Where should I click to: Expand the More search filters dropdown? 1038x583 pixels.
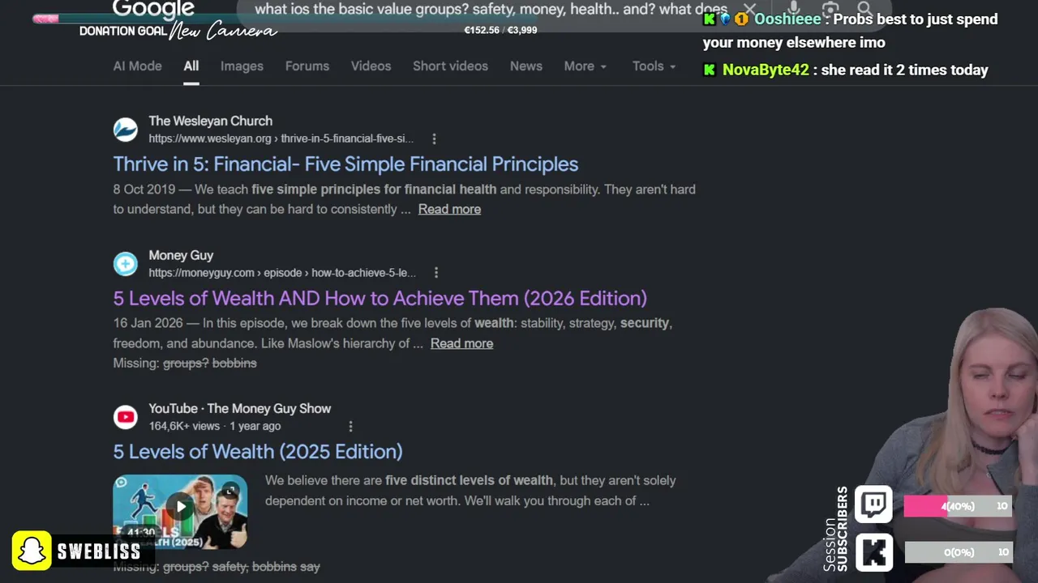(x=585, y=66)
